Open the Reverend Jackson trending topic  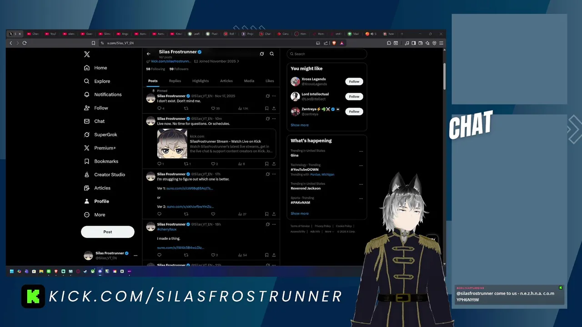tap(306, 188)
